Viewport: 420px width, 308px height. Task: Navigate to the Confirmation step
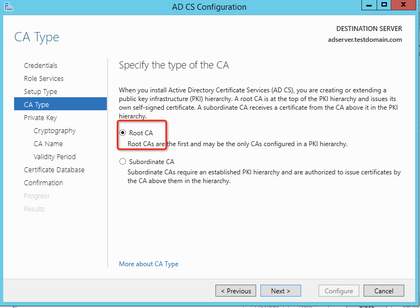click(43, 183)
